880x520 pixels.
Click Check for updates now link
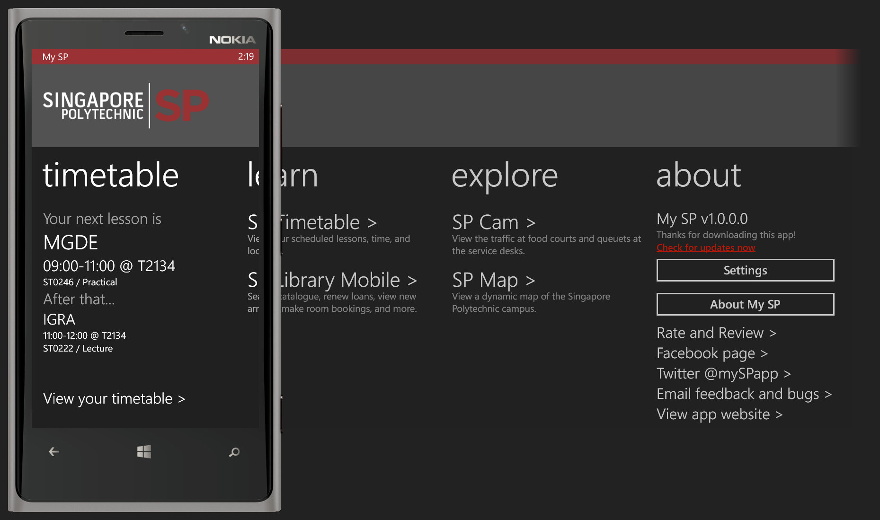[706, 247]
